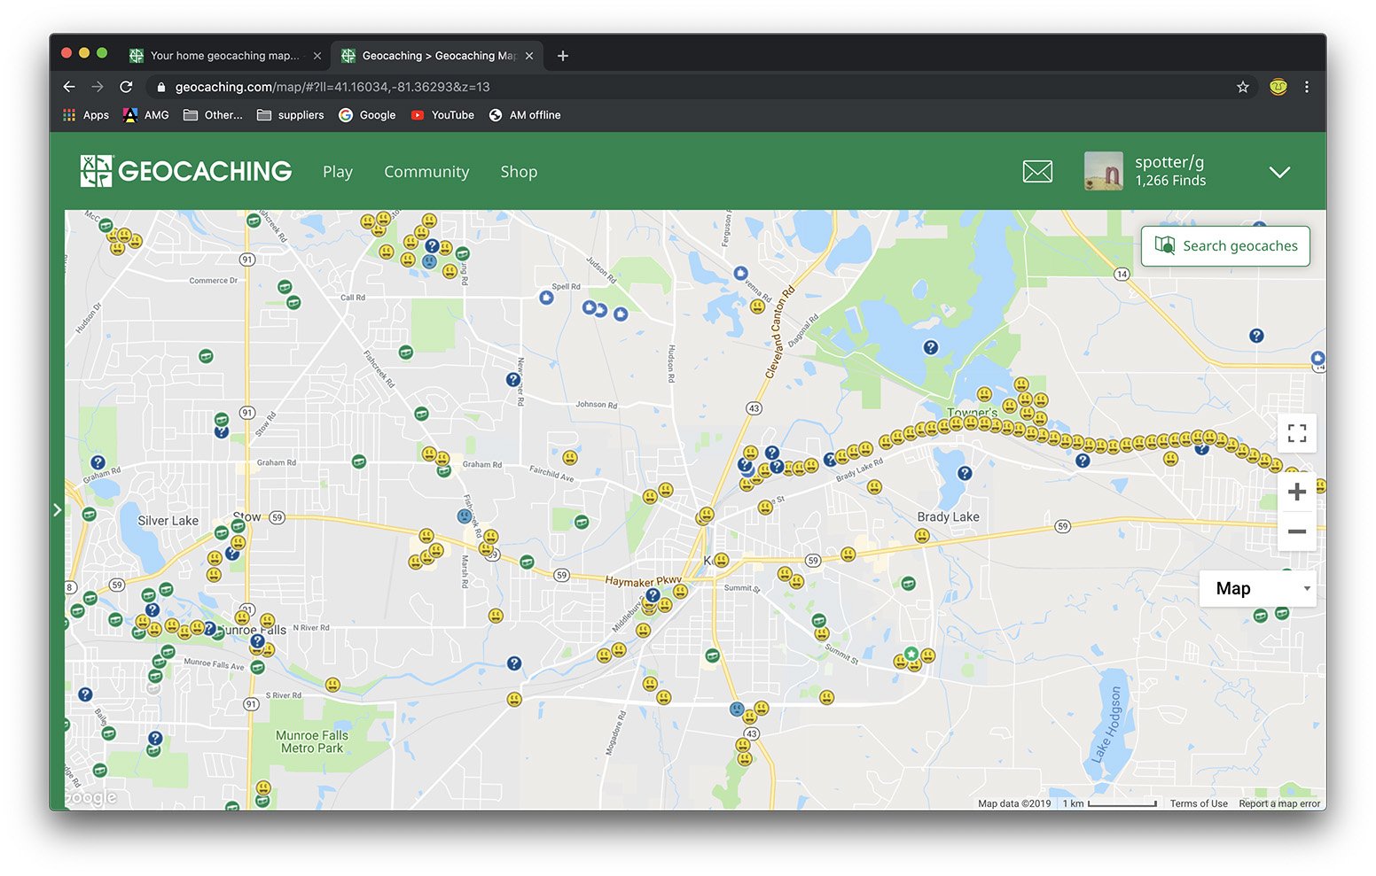Click the Search geocaches button

click(1225, 245)
